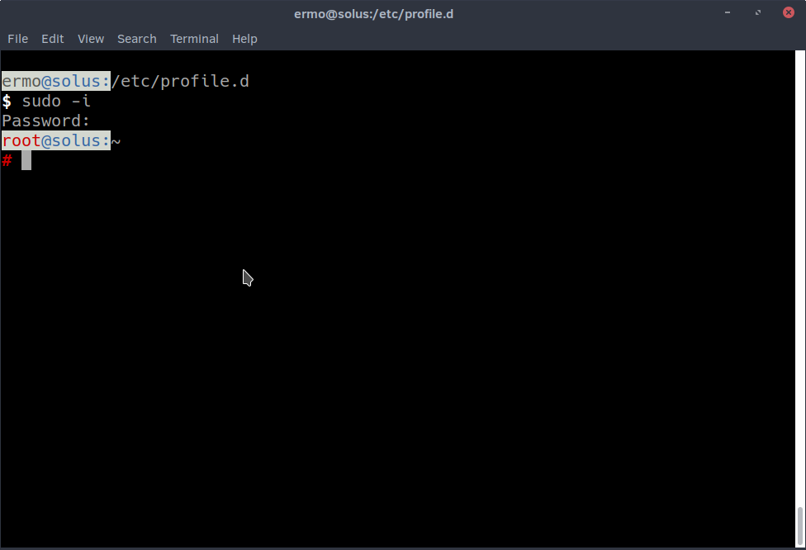Open the File menu
The height and width of the screenshot is (550, 806).
17,39
